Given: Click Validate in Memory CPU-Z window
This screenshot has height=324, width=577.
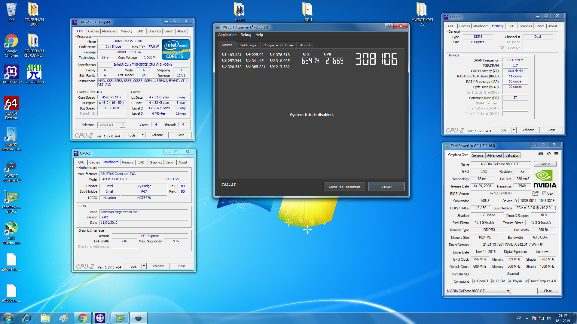Looking at the screenshot, I should (528, 130).
